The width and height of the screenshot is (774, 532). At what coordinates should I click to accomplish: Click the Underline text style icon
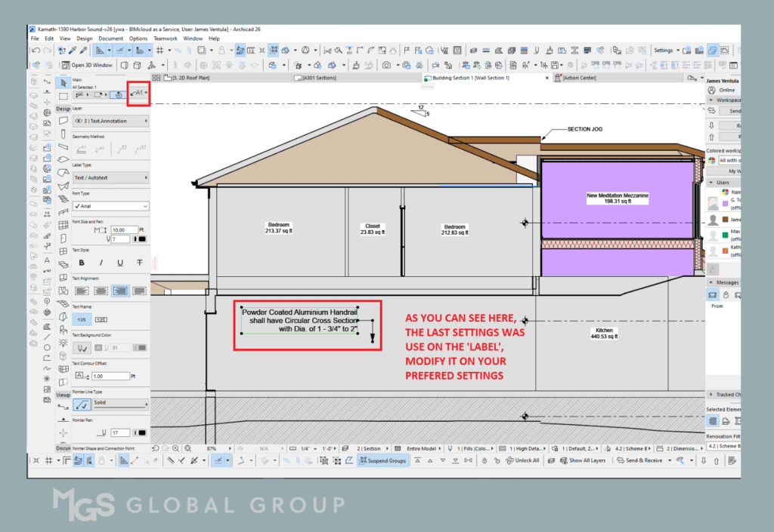pyautogui.click(x=120, y=263)
